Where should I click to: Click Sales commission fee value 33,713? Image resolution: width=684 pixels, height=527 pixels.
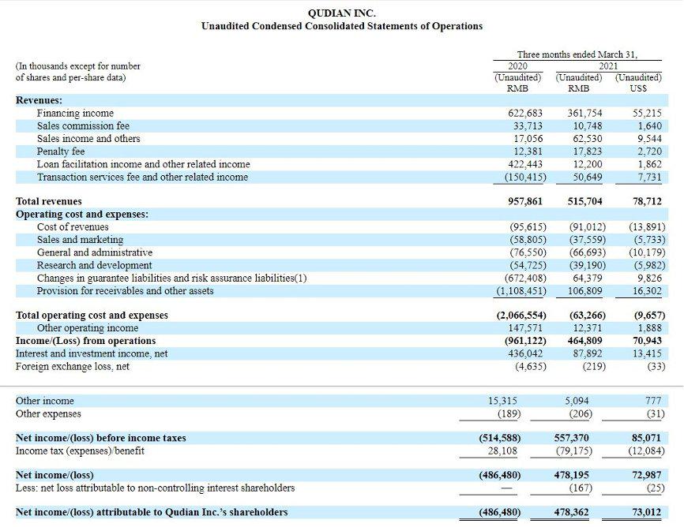tap(528, 126)
